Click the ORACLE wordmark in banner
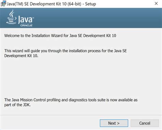This screenshot has height=130, width=162. click(26, 25)
